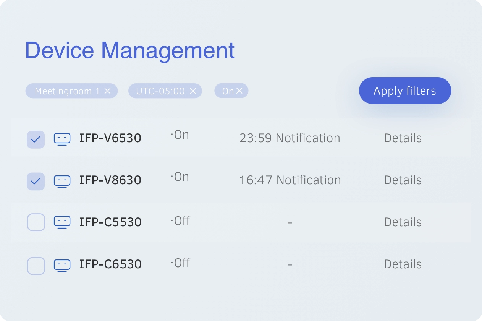
Task: Click the display icon beside IFP-C5530
Action: (62, 222)
